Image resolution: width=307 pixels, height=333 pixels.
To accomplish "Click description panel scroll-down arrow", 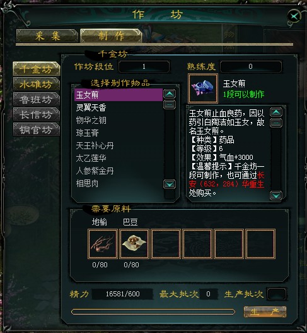I will click(x=276, y=196).
